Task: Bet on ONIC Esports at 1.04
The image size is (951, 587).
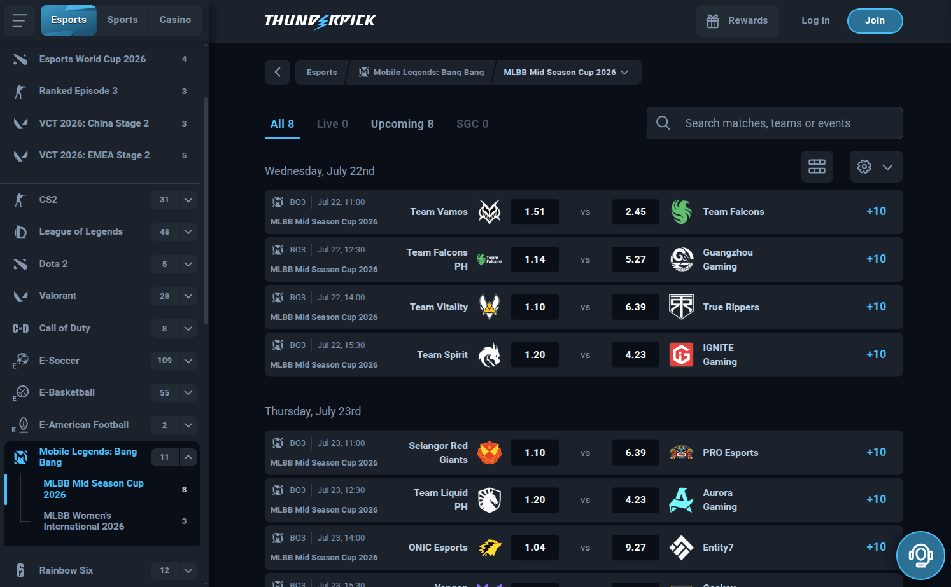Action: (535, 548)
